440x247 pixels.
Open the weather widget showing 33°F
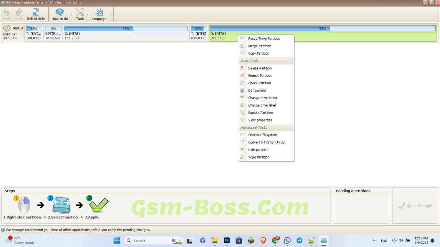tap(20, 240)
